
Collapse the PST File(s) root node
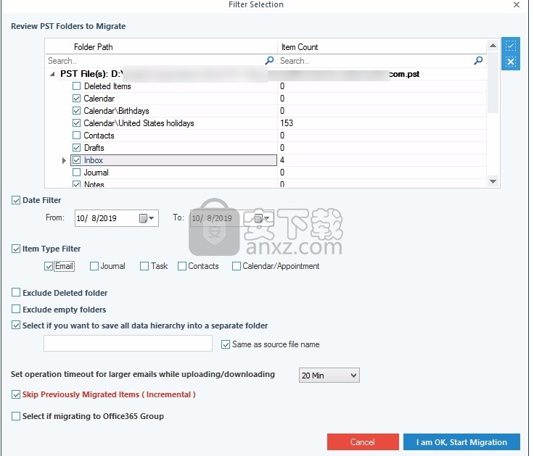coord(52,74)
